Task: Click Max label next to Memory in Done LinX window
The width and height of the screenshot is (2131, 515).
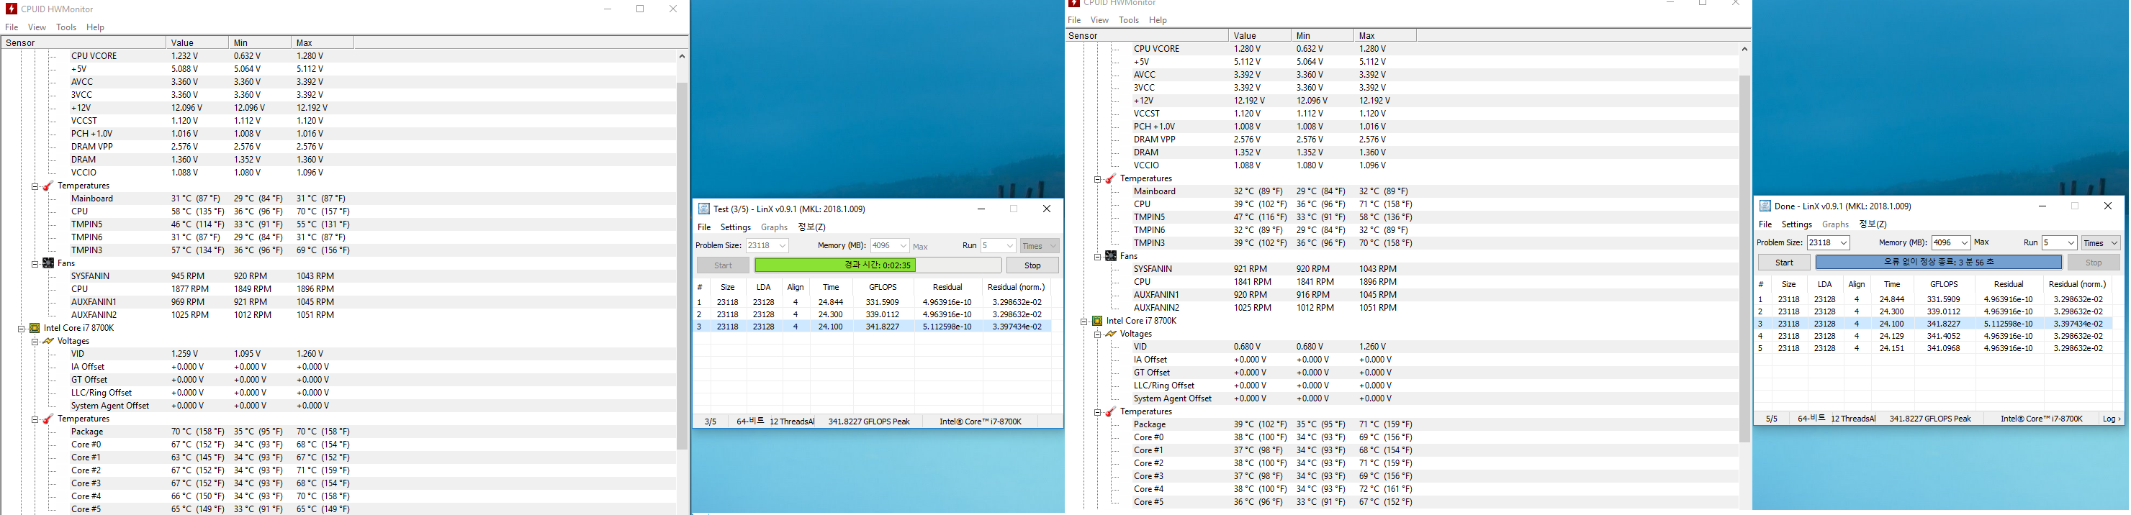Action: (x=1981, y=243)
